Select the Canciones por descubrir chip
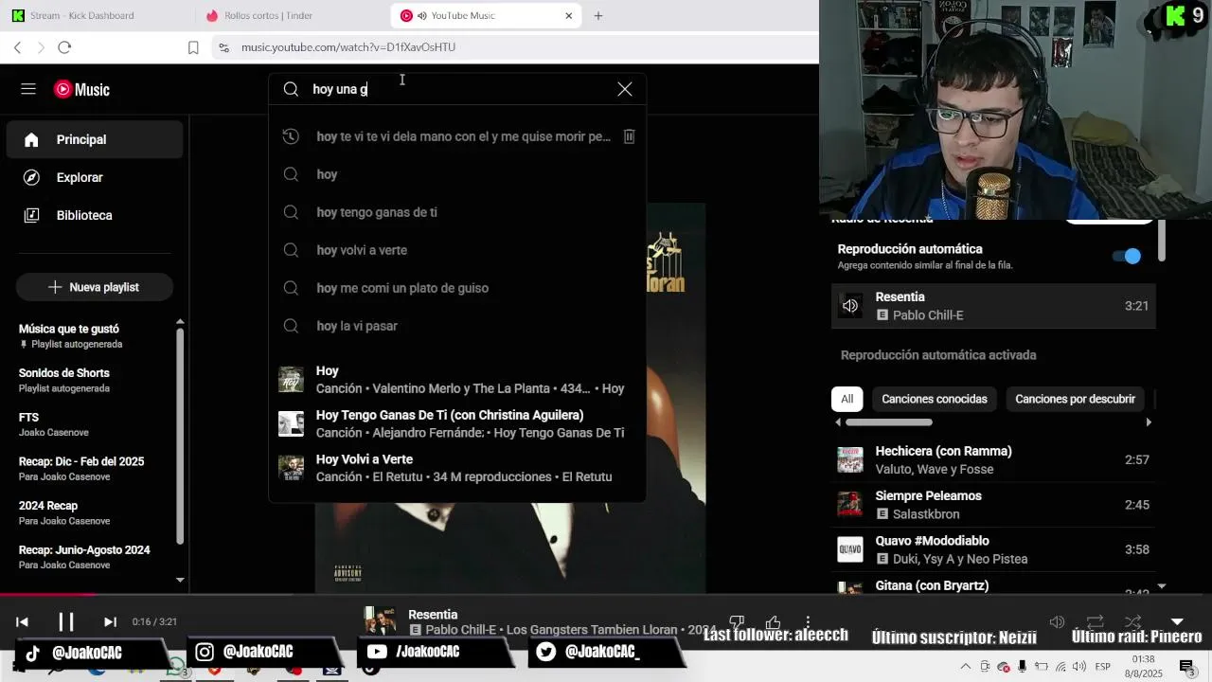 click(1075, 399)
